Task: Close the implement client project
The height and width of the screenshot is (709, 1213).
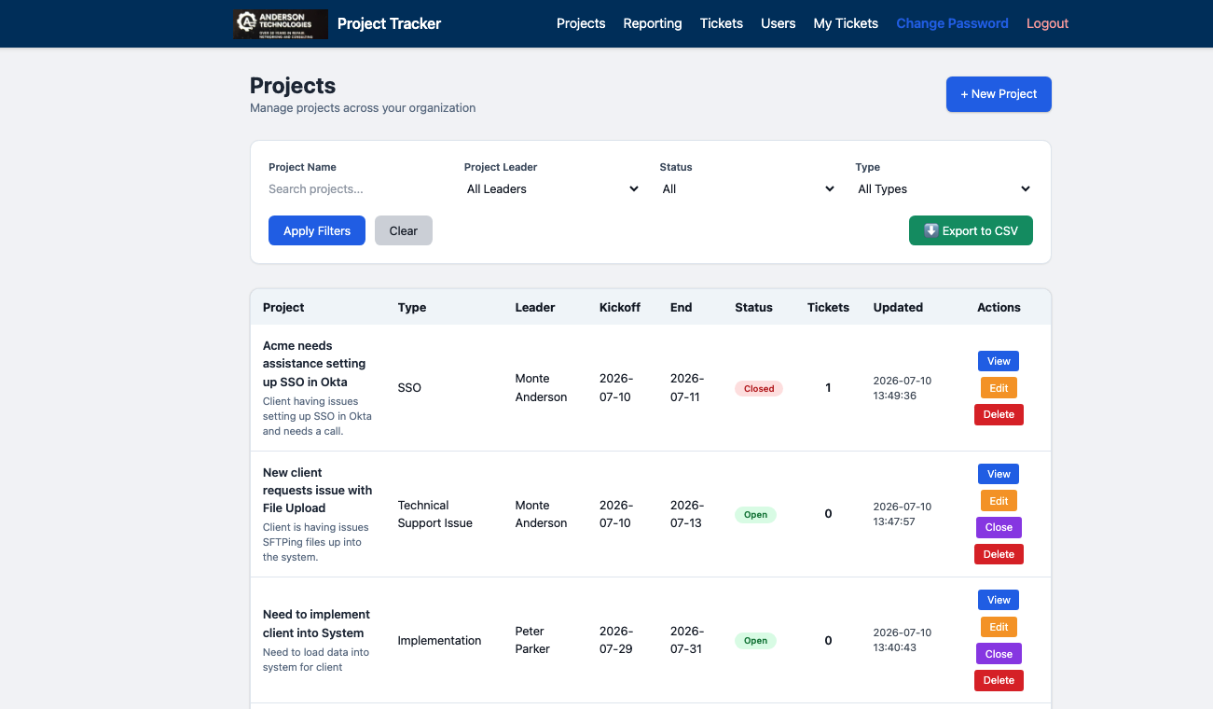Action: pos(999,654)
